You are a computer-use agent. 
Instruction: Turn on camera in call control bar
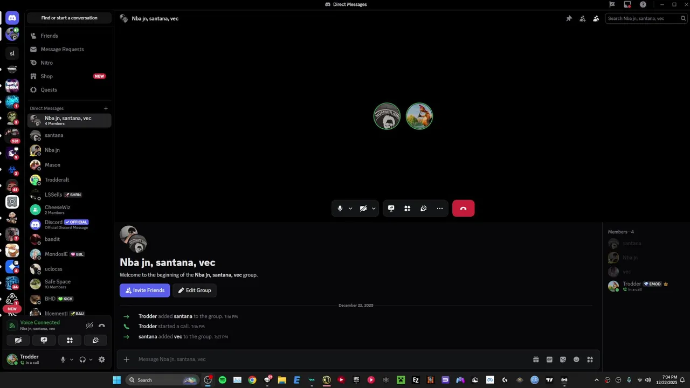pyautogui.click(x=363, y=209)
